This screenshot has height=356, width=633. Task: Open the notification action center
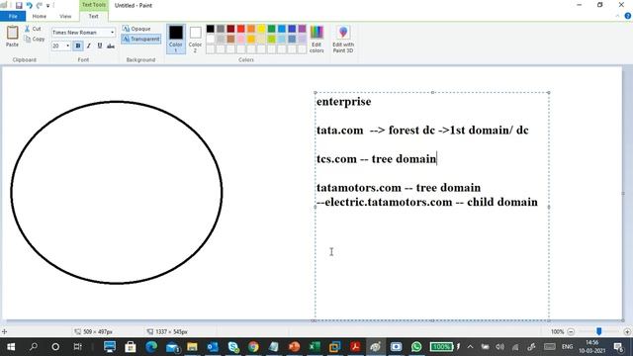coord(618,347)
